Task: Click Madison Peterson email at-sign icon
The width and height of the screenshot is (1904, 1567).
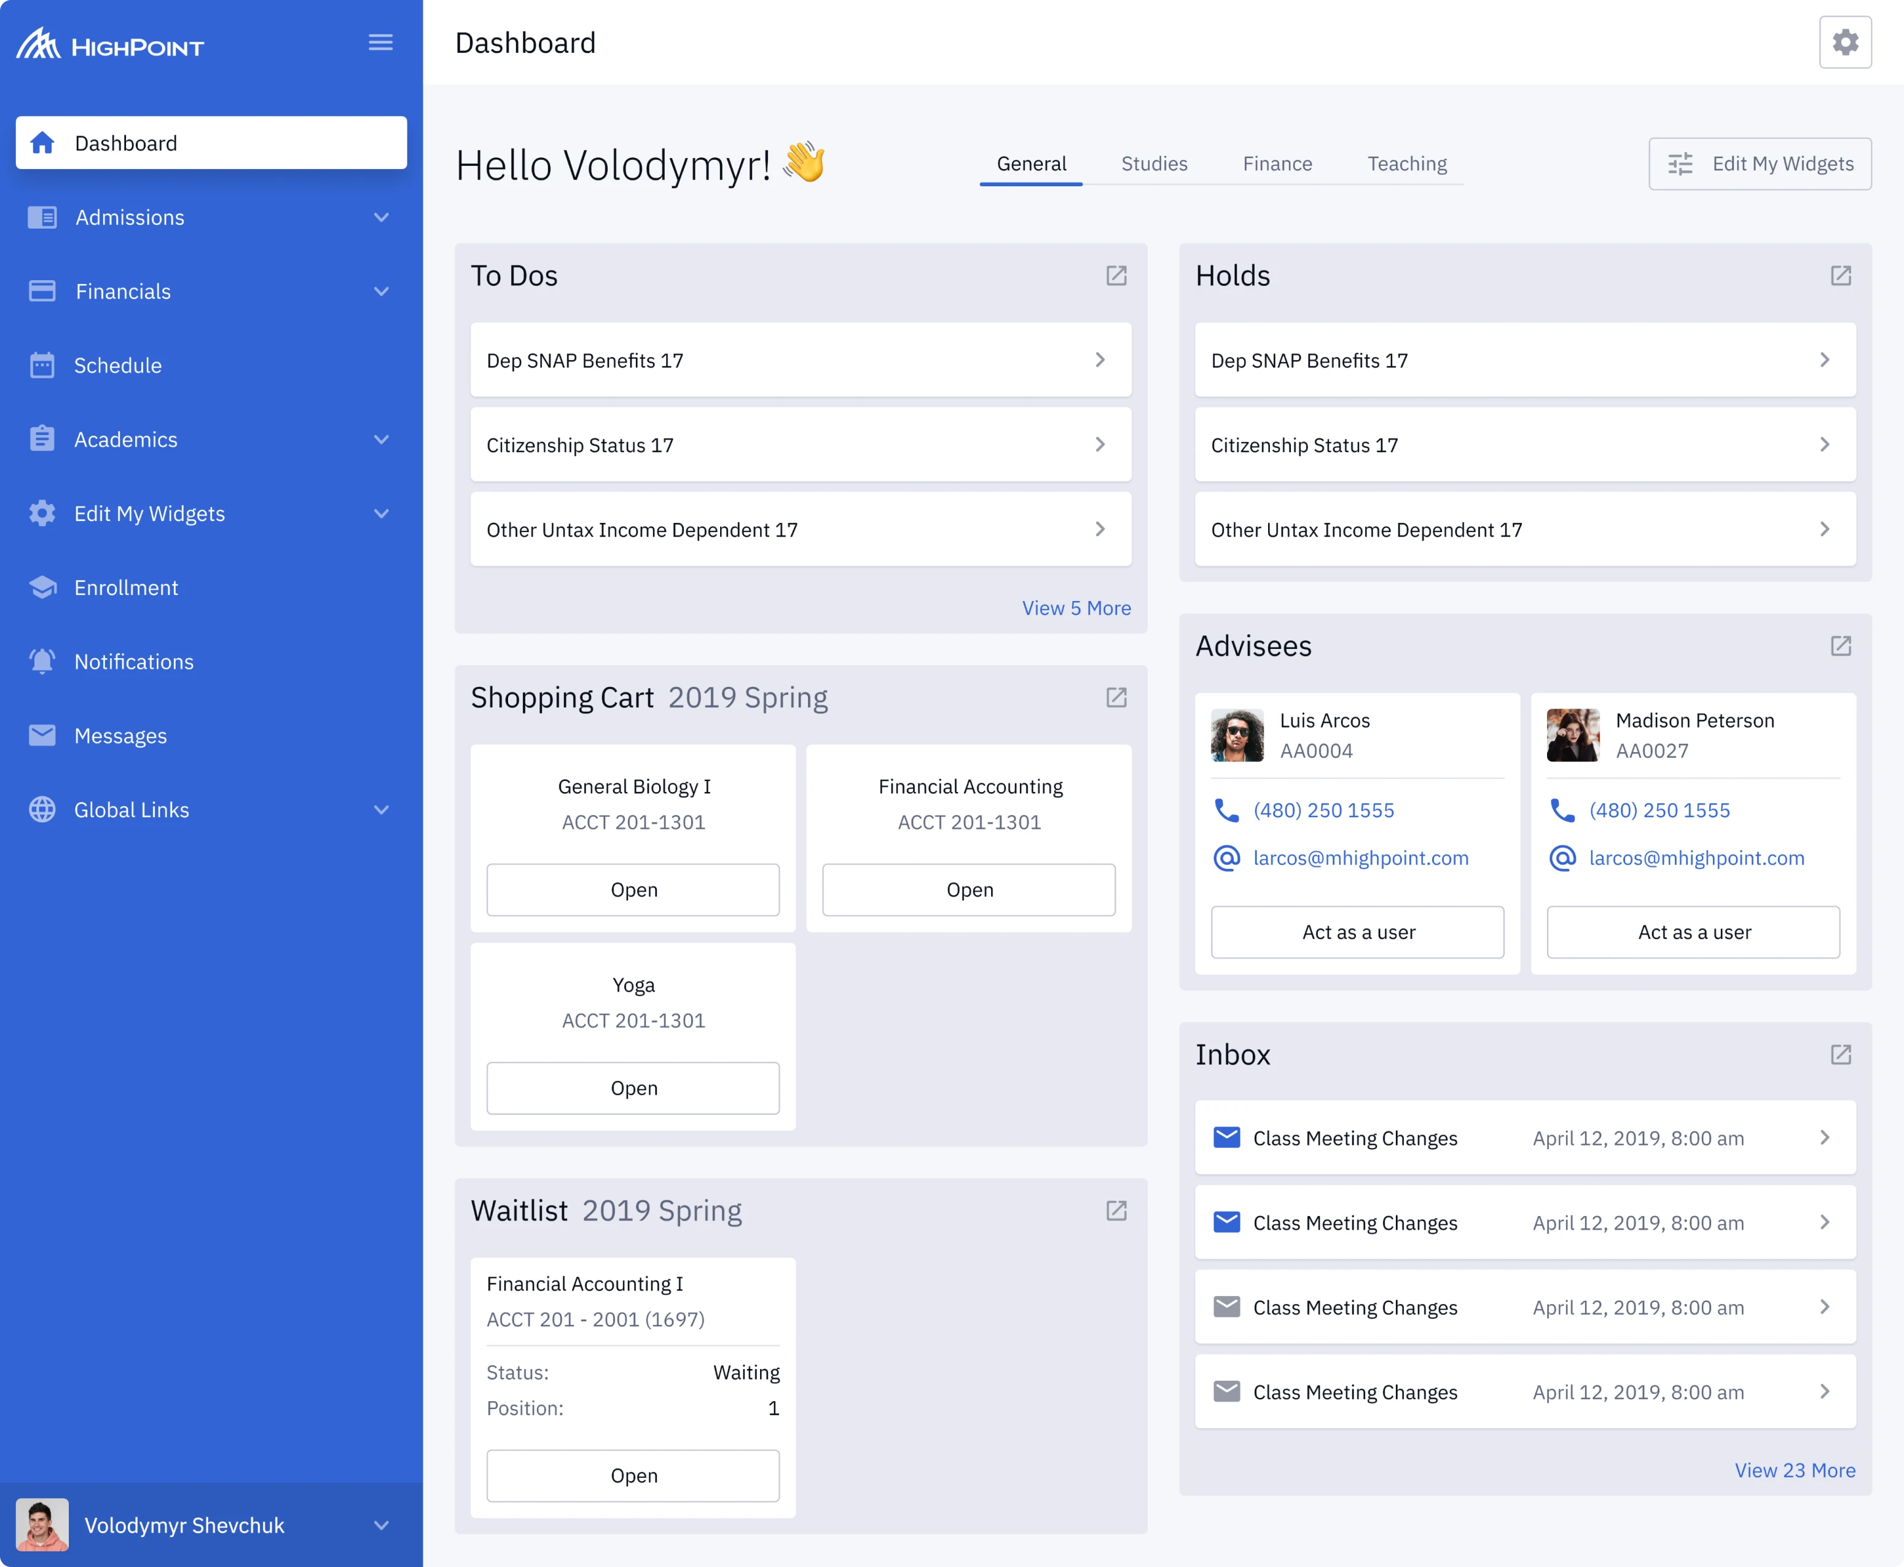Action: coord(1562,857)
